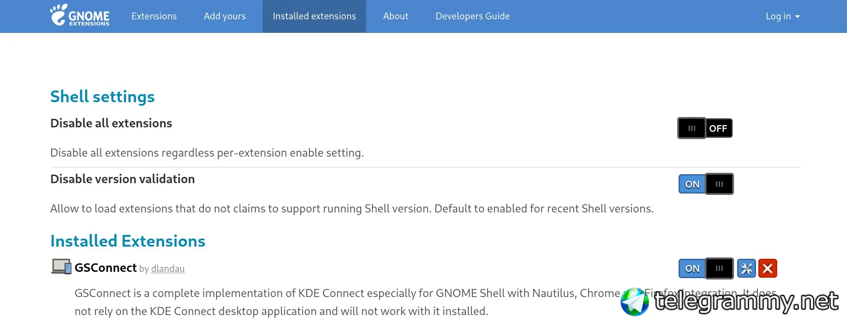Viewport: 847px width, 329px height.
Task: Expand the Log in dropdown
Action: [x=783, y=16]
